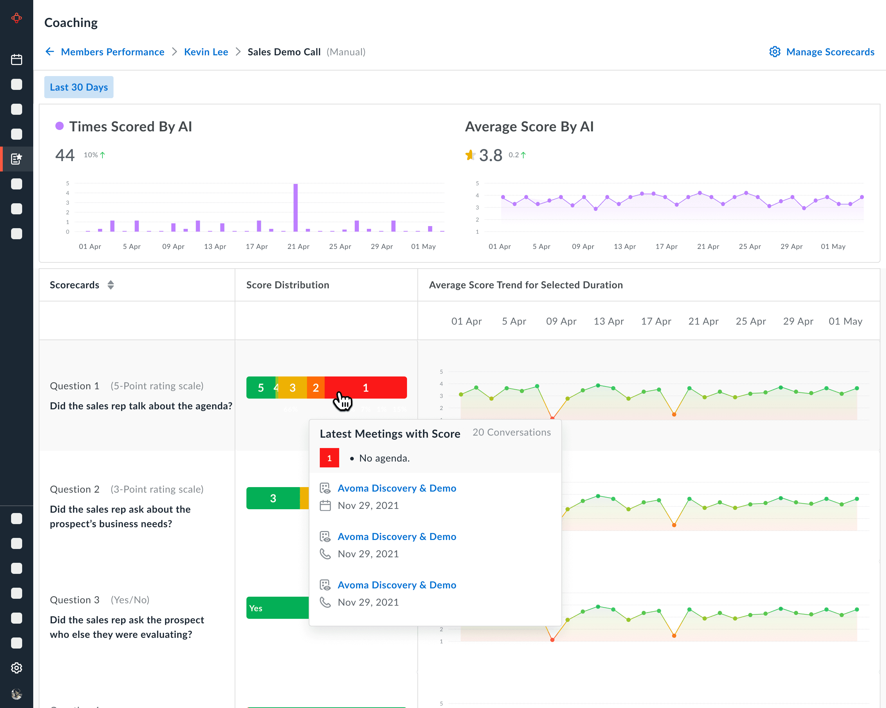Click calendar icon next to first Nov 29, 2021 date
Image resolution: width=886 pixels, height=708 pixels.
(325, 505)
